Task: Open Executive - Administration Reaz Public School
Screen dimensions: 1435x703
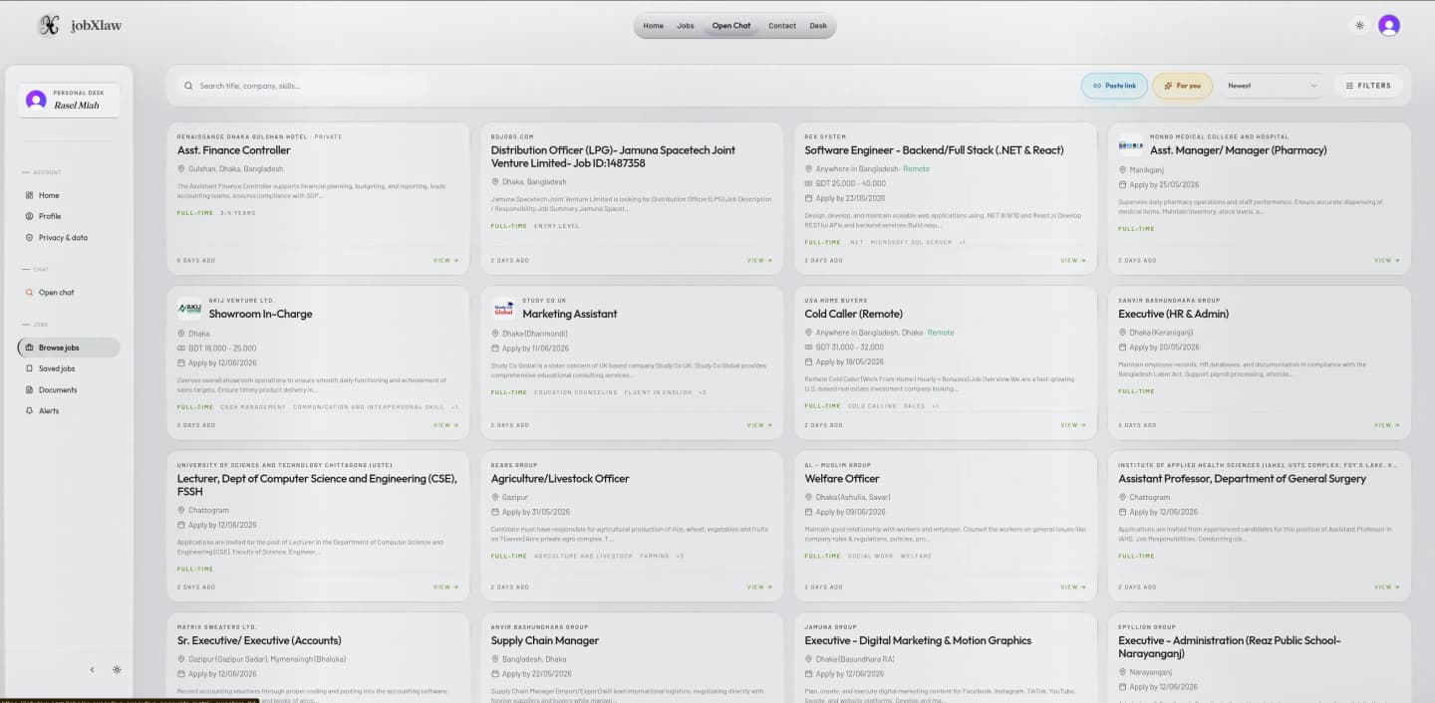Action: 1230,647
